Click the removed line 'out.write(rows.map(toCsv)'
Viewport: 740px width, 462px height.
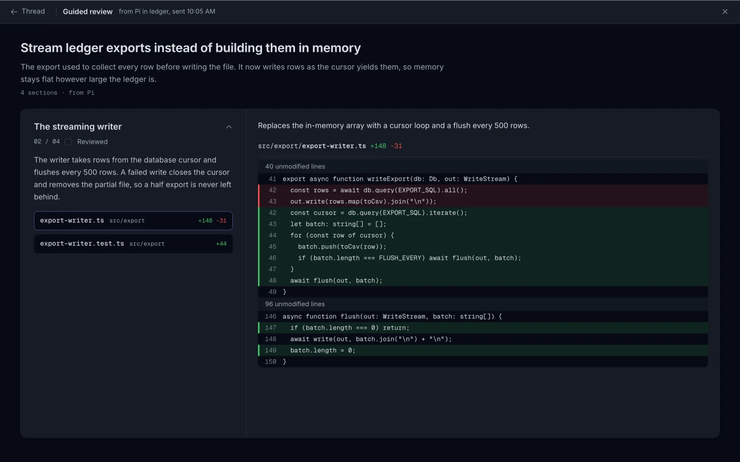click(483, 201)
